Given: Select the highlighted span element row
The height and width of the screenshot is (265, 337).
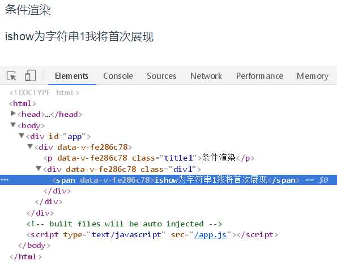Looking at the screenshot, I should coord(169,180).
